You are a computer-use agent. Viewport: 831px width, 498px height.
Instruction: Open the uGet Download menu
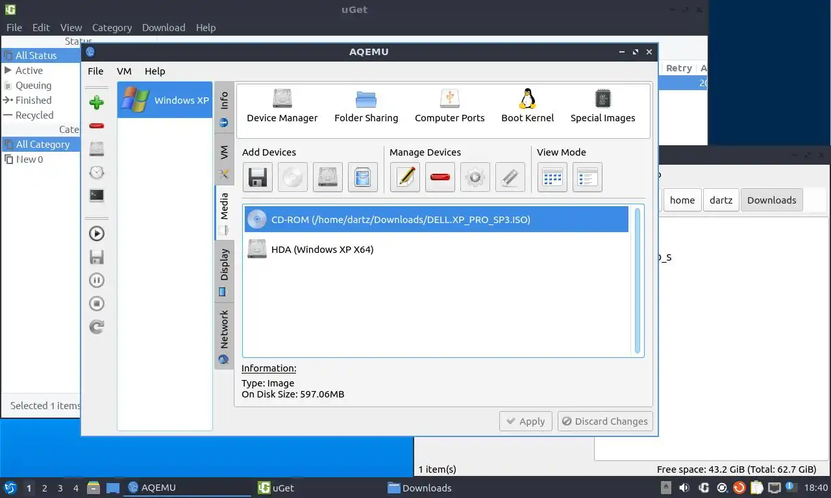pyautogui.click(x=164, y=27)
